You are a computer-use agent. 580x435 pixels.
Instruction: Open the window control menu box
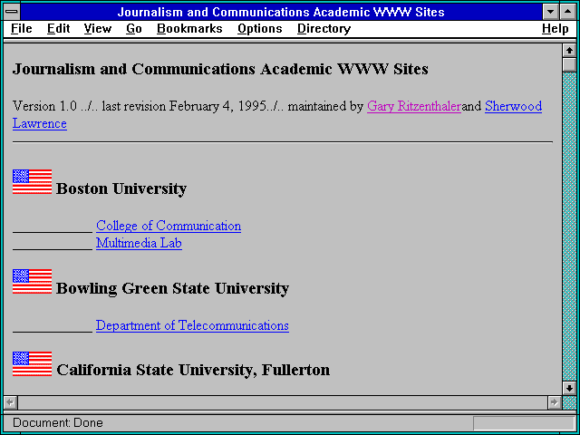coord(12,12)
